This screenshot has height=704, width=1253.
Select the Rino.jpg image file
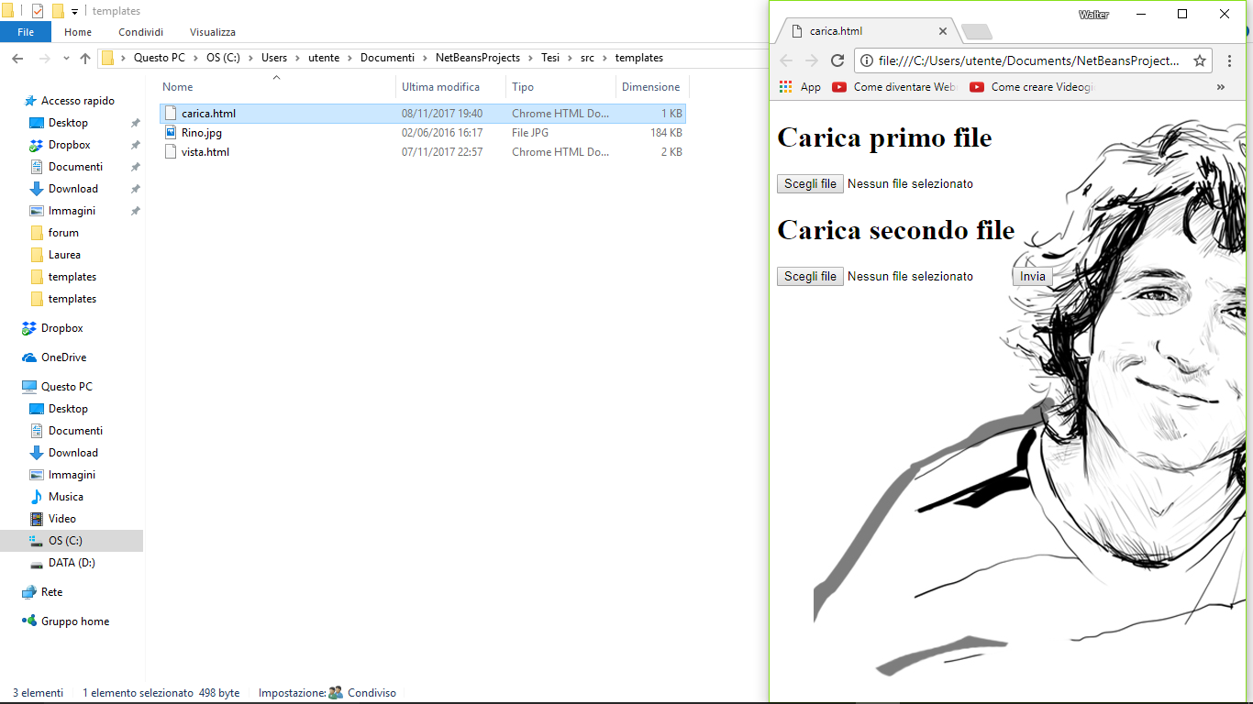click(201, 133)
